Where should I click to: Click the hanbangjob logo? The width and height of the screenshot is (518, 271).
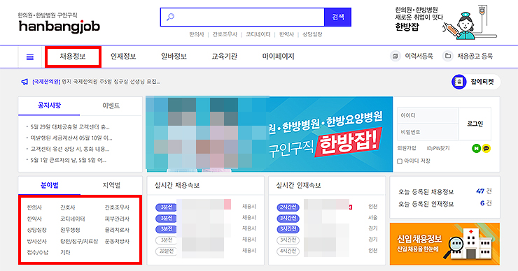pos(59,26)
